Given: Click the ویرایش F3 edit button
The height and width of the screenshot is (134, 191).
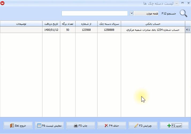Looking at the screenshot, I should [x=143, y=125].
